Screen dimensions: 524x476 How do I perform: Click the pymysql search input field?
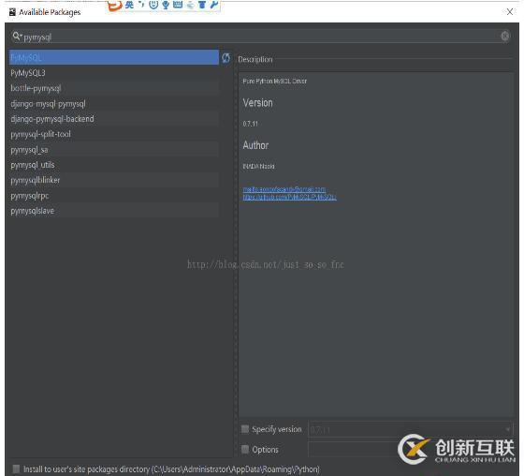pyautogui.click(x=261, y=37)
